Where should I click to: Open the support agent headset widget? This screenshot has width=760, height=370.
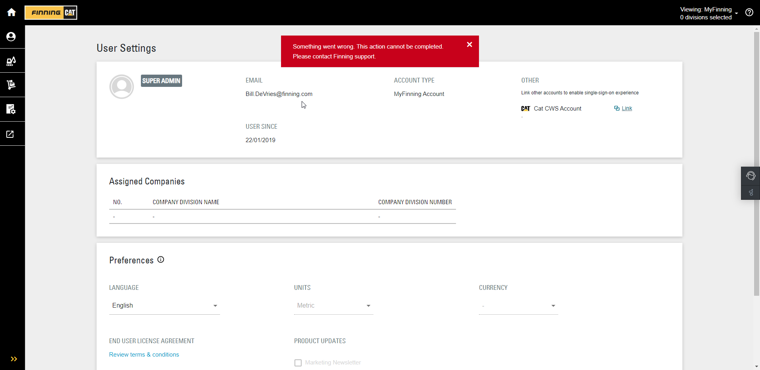click(750, 176)
